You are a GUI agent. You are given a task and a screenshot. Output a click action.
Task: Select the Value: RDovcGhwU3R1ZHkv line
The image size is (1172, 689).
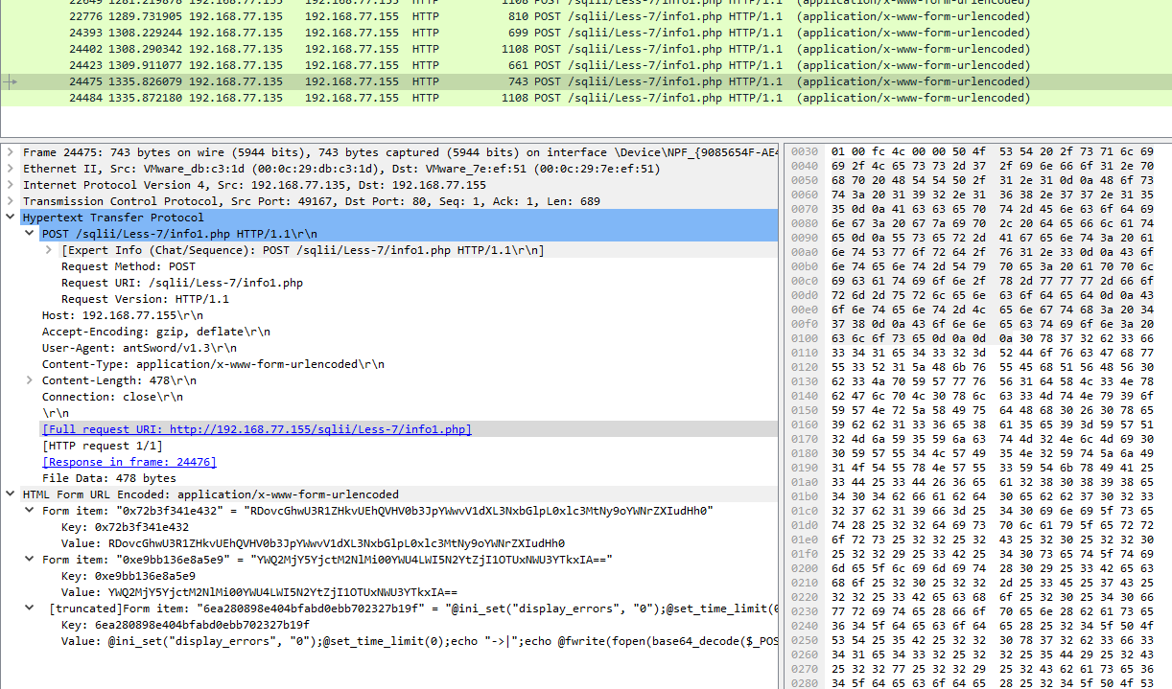pyautogui.click(x=313, y=543)
